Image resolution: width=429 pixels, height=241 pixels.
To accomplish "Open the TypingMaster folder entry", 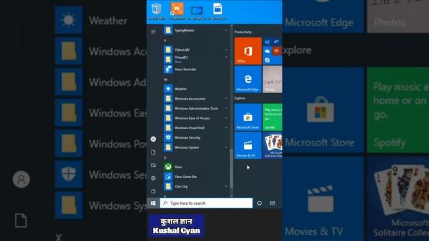I will pos(196,30).
